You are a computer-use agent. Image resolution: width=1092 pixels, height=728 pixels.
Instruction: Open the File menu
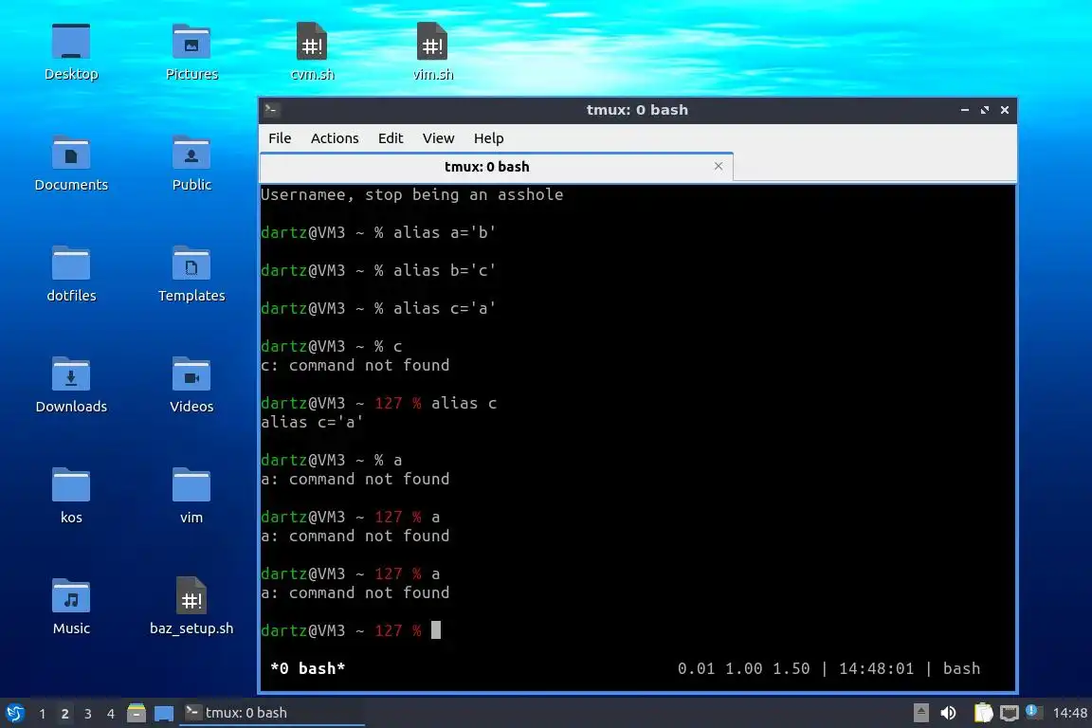pyautogui.click(x=280, y=138)
